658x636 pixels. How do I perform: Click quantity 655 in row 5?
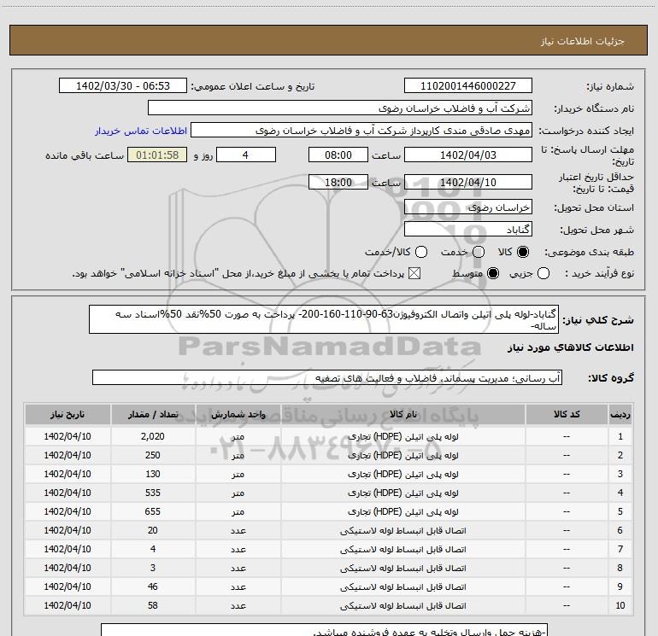(x=153, y=511)
